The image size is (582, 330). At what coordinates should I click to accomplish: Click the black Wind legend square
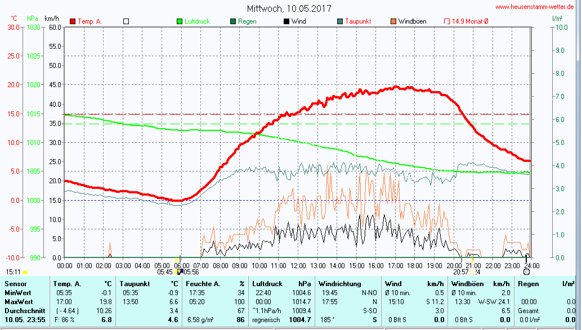point(286,21)
